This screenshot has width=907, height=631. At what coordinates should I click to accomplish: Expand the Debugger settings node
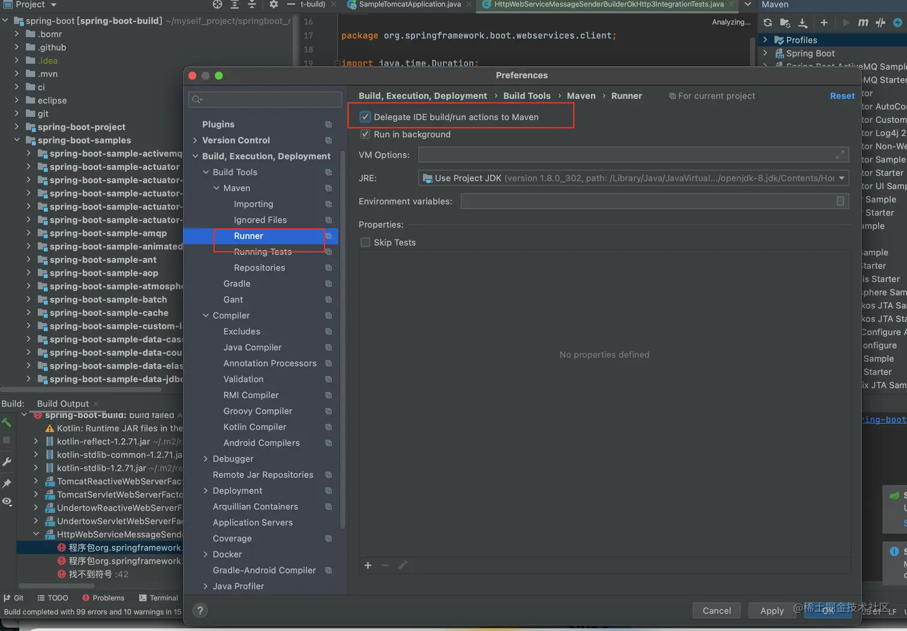pos(206,459)
